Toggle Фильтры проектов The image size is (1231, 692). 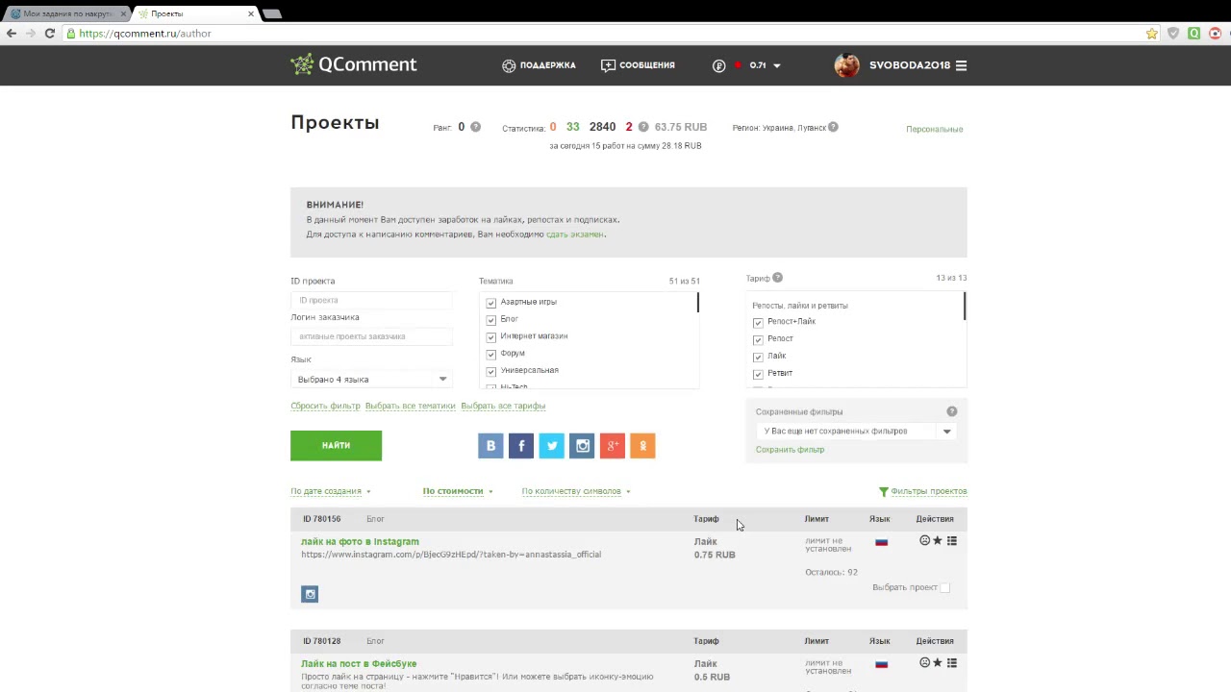[922, 491]
